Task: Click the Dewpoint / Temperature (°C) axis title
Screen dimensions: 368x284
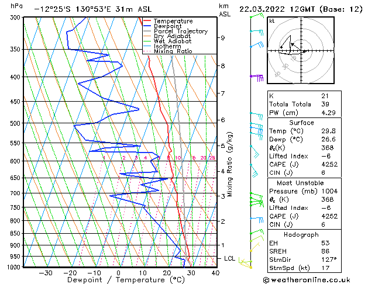Action: click(126, 280)
